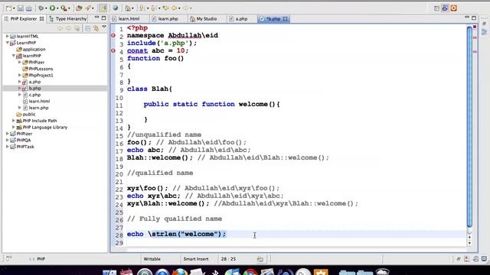Screen dimensions: 490x275
Task: Collapse the LearnPHP project
Action: click(x=8, y=43)
